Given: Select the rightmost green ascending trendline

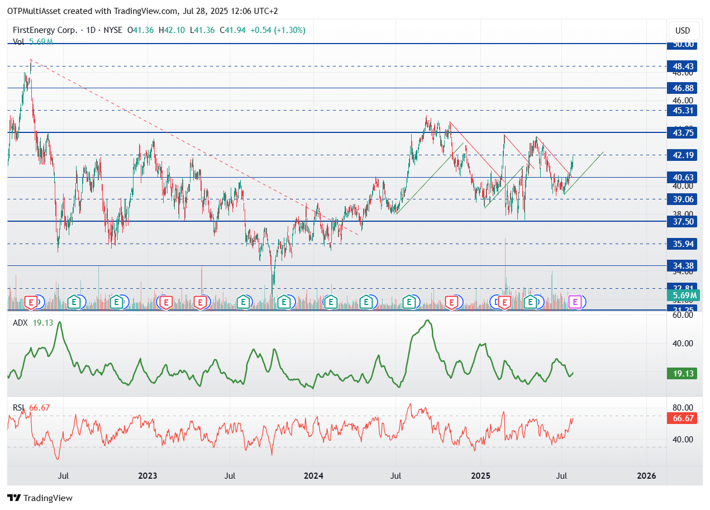Looking at the screenshot, I should (583, 172).
